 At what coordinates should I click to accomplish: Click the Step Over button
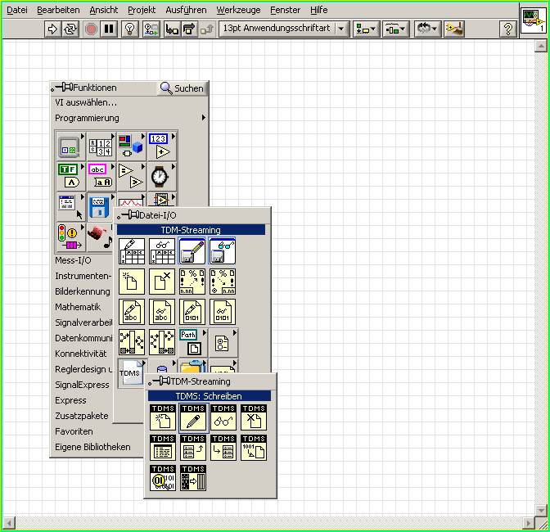(x=189, y=29)
